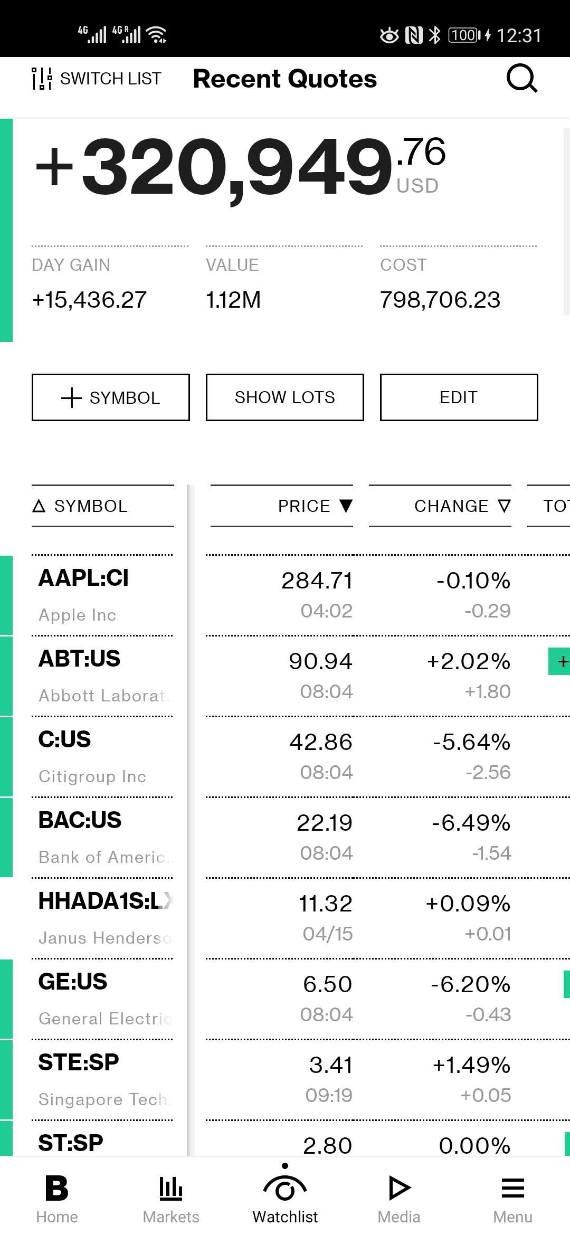570x1235 pixels.
Task: Sort by Change column arrow
Action: (504, 506)
